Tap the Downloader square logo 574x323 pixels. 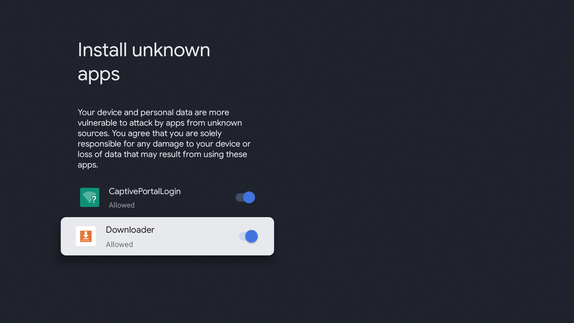coord(86,236)
